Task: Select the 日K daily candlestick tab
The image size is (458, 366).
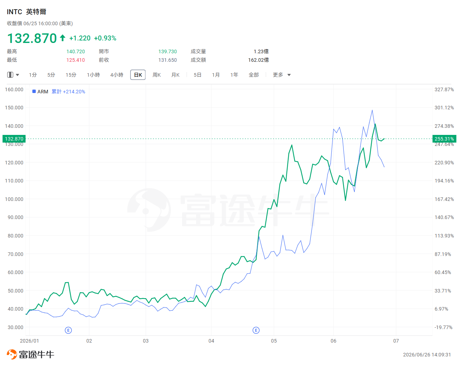Action: coord(138,75)
